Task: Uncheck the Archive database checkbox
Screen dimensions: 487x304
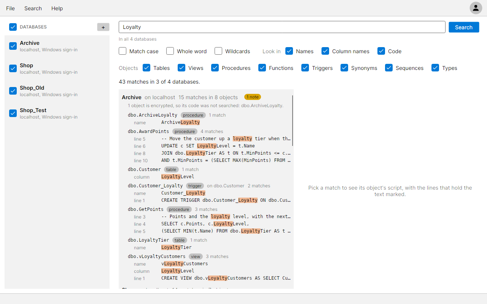Action: pos(13,46)
